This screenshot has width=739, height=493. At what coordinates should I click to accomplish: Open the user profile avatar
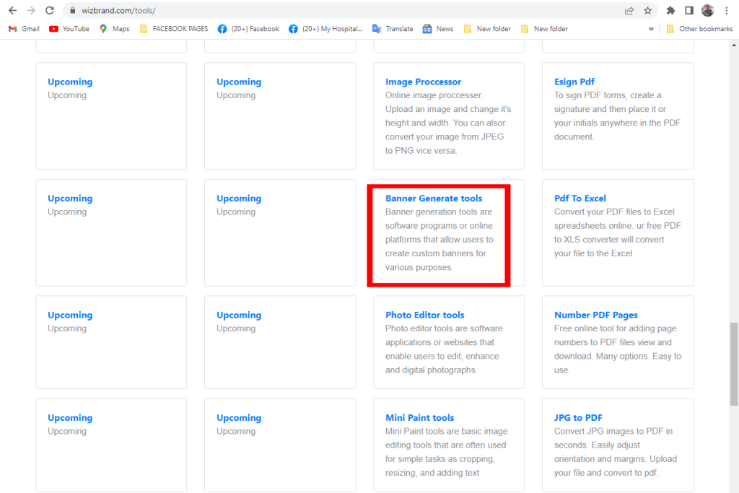tap(707, 11)
